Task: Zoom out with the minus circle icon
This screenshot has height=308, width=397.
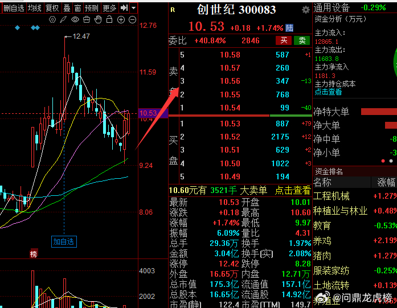Action: (x=132, y=19)
